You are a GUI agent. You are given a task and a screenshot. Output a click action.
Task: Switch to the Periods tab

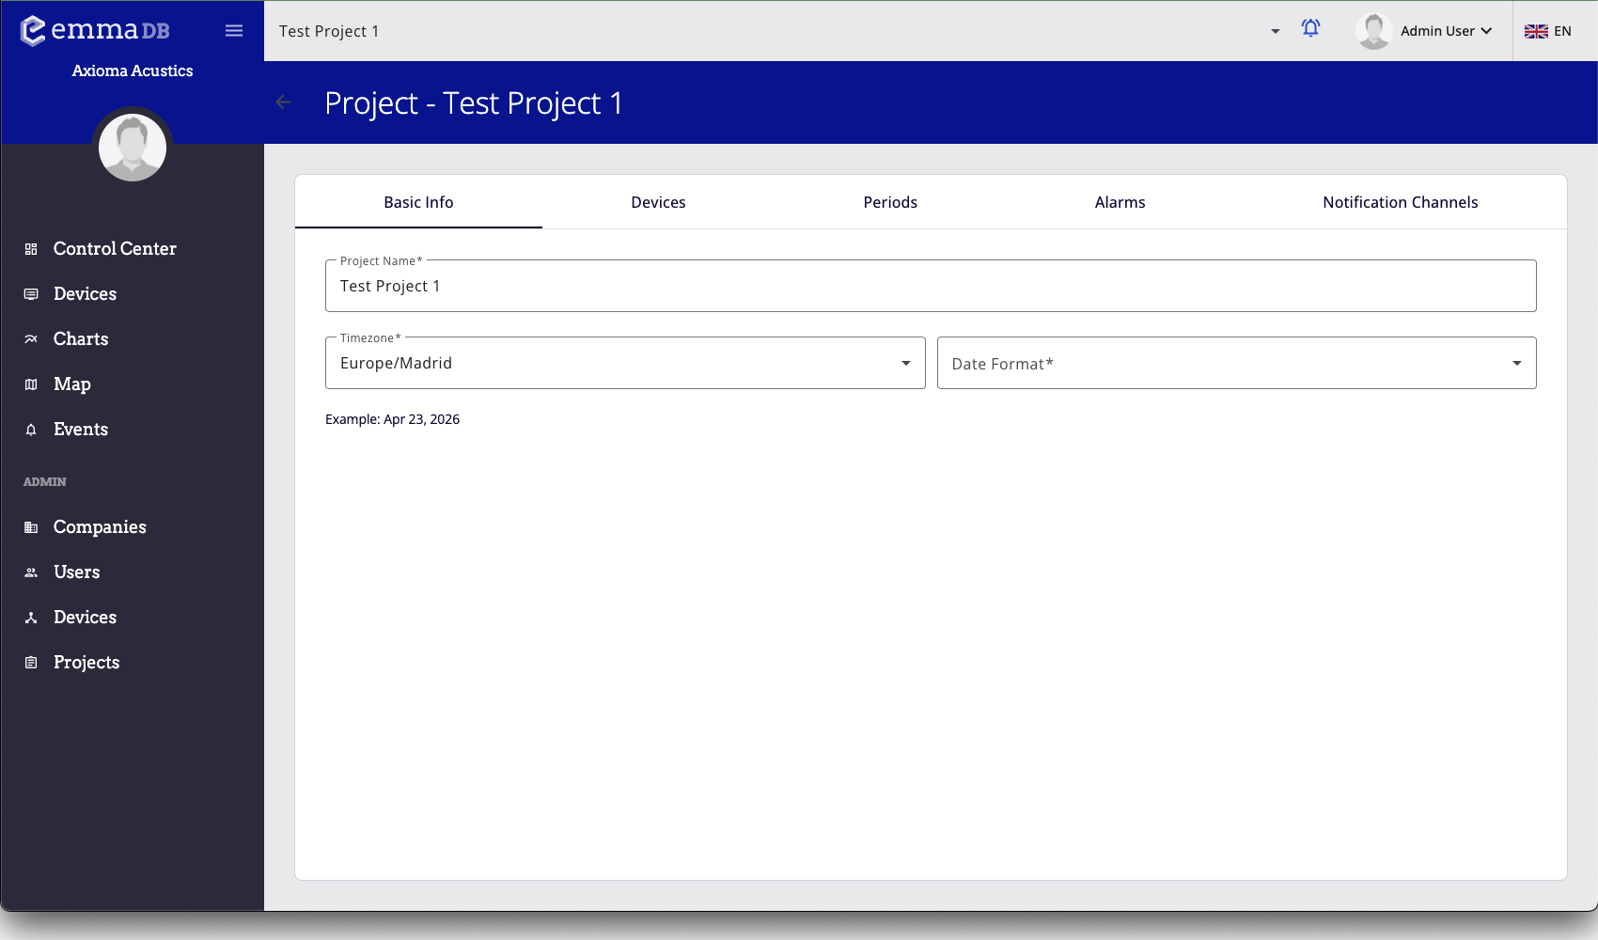[x=890, y=201]
